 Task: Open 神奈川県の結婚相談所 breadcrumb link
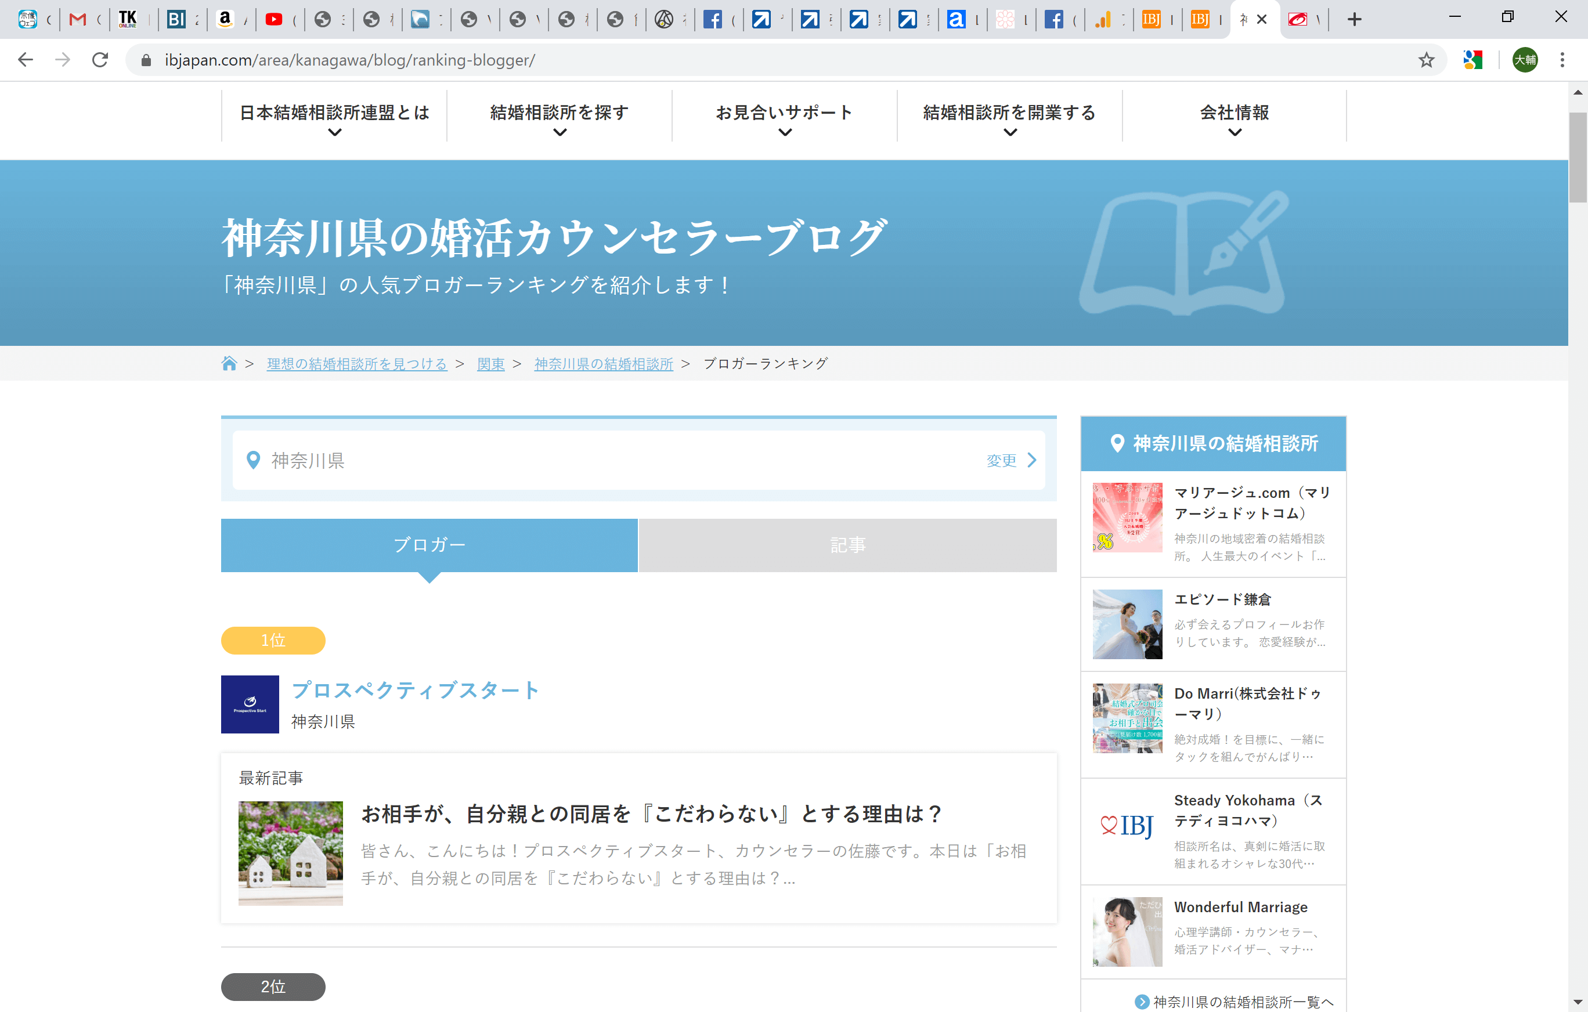coord(604,364)
